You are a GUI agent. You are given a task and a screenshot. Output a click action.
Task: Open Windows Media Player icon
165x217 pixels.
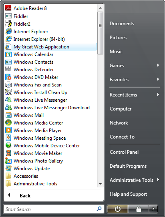8,130
